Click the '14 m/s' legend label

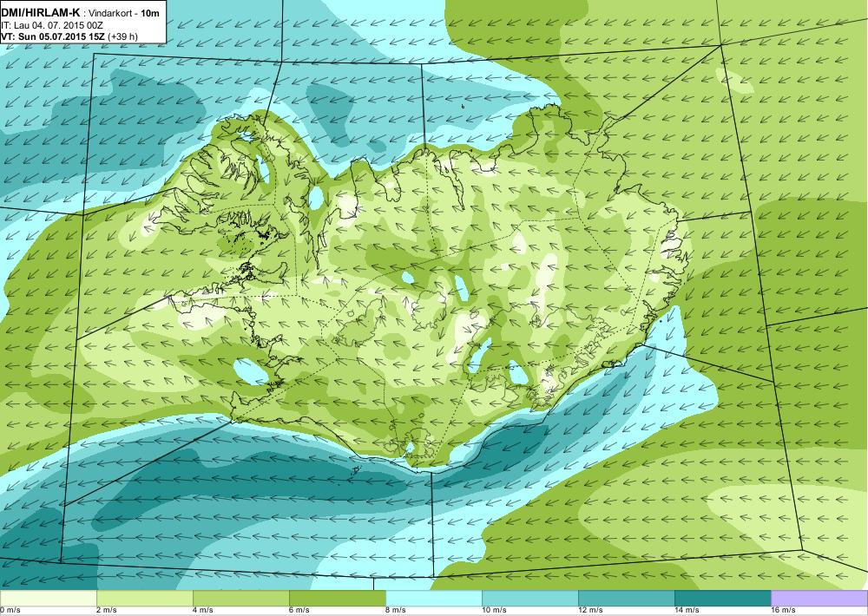(x=687, y=611)
